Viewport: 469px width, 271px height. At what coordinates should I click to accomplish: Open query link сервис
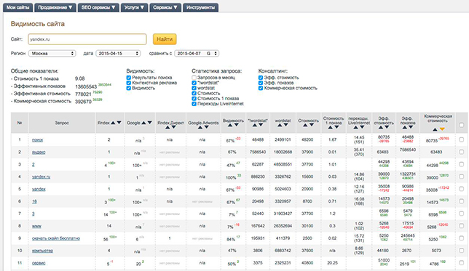pos(39,263)
